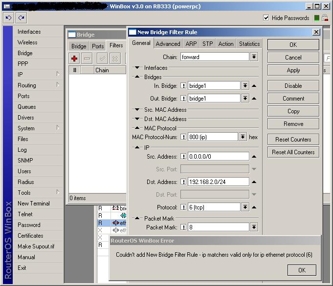This screenshot has height=286, width=333.
Task: Click the padlock icon near Hide Passwords
Action: [325, 18]
